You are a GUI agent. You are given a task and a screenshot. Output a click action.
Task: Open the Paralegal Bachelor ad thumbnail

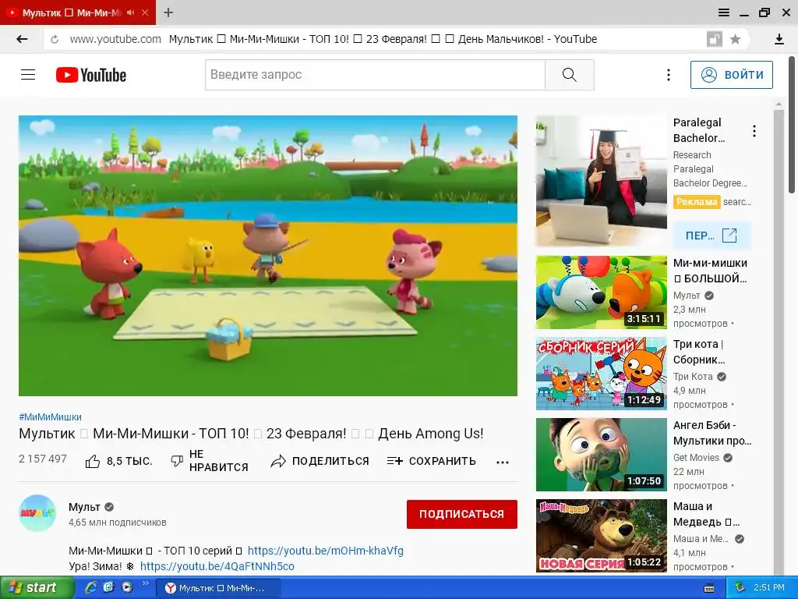(x=601, y=181)
